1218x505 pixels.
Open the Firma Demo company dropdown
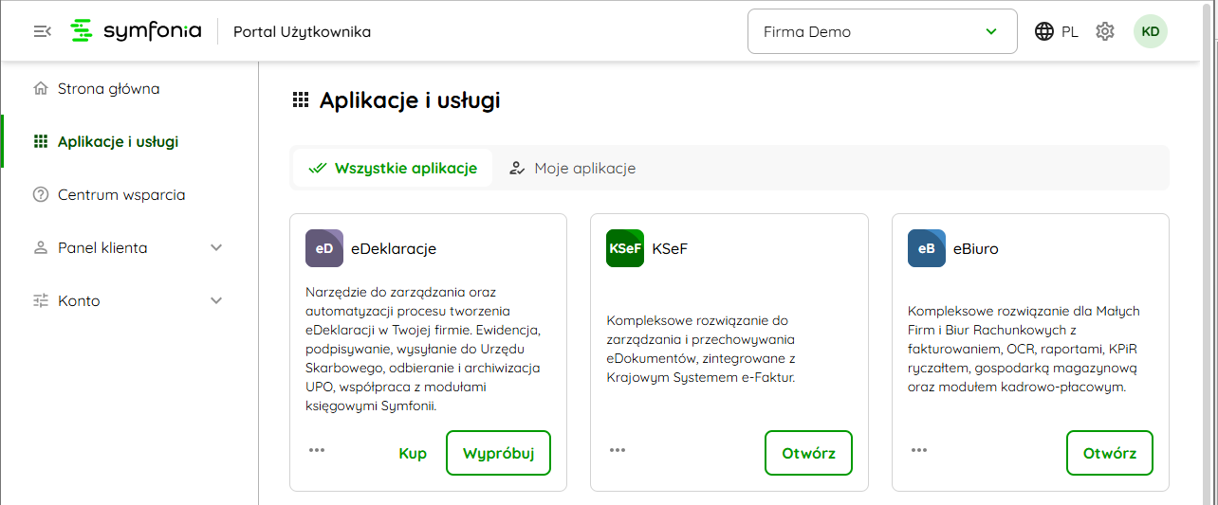pyautogui.click(x=881, y=31)
